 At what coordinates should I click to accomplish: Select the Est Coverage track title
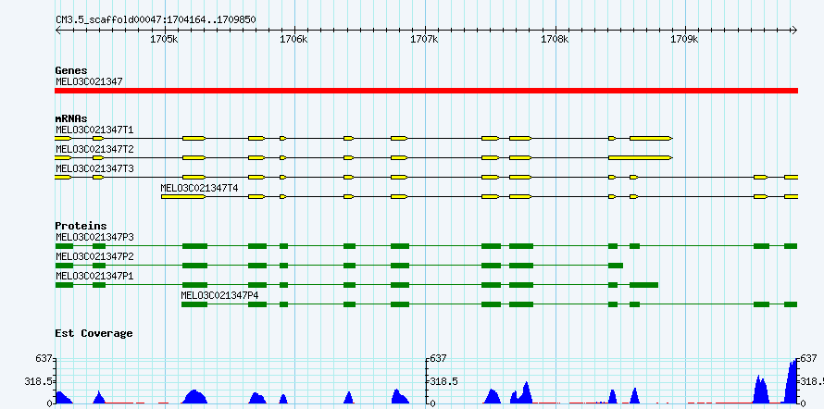coord(94,333)
